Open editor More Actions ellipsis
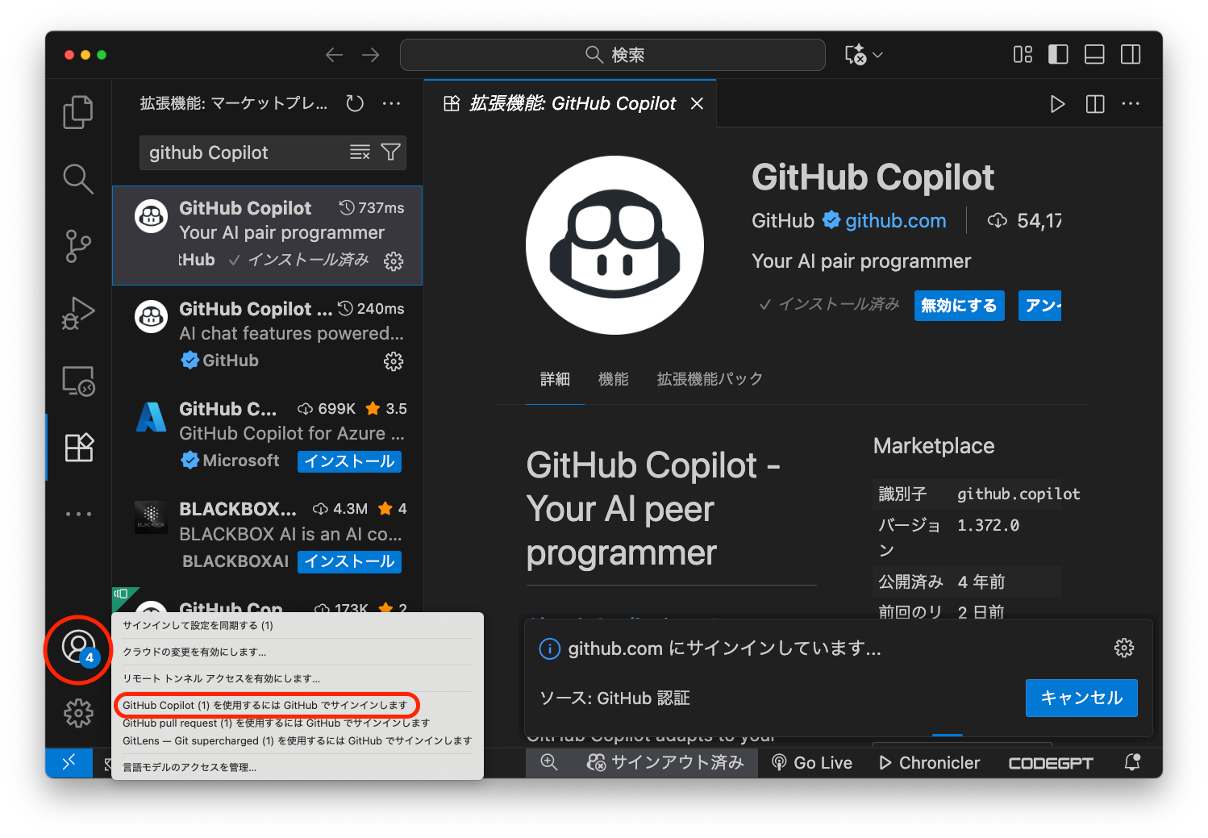This screenshot has height=838, width=1208. (1131, 104)
